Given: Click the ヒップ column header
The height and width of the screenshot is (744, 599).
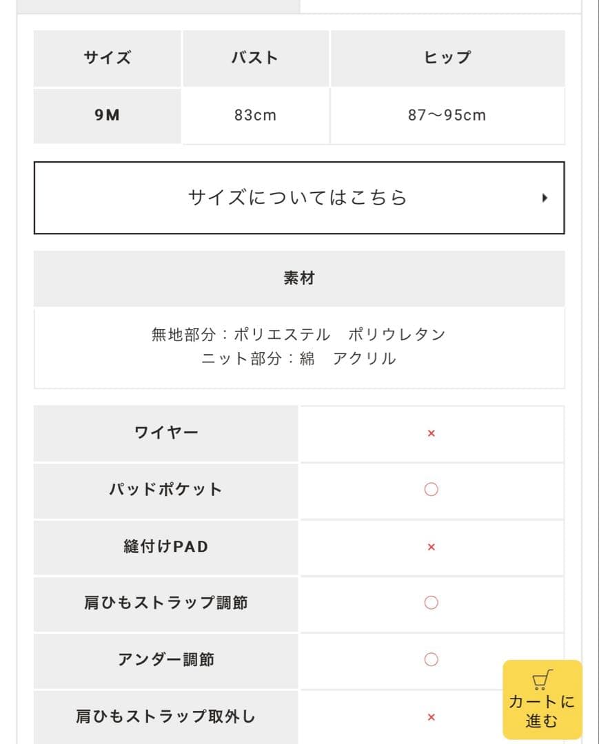Looking at the screenshot, I should point(447,58).
